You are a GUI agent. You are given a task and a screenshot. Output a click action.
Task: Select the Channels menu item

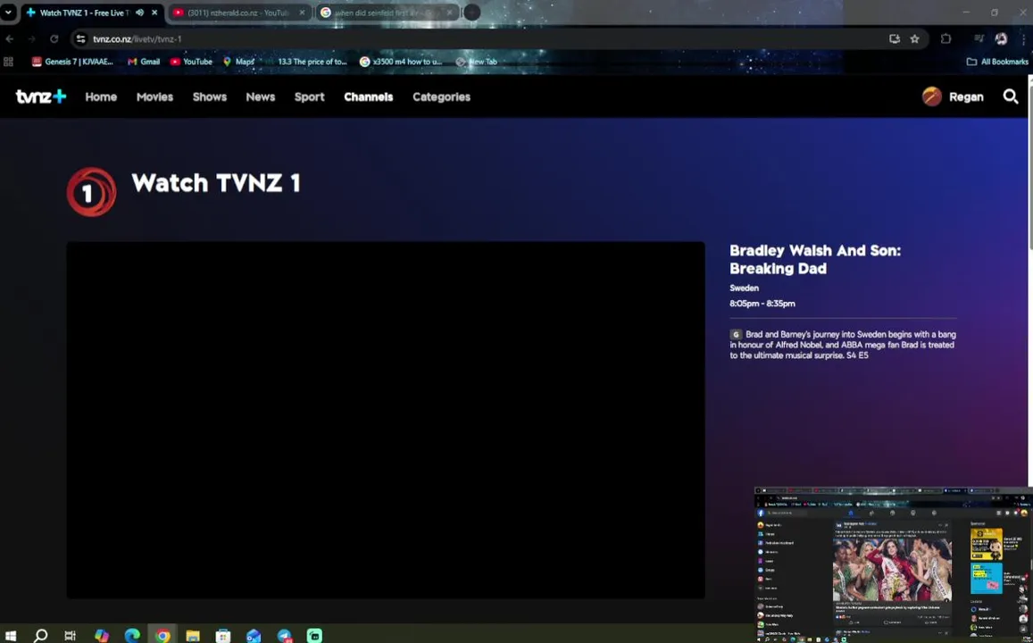click(x=368, y=96)
